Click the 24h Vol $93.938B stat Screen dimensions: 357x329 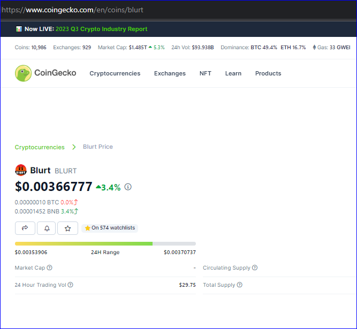coord(193,47)
